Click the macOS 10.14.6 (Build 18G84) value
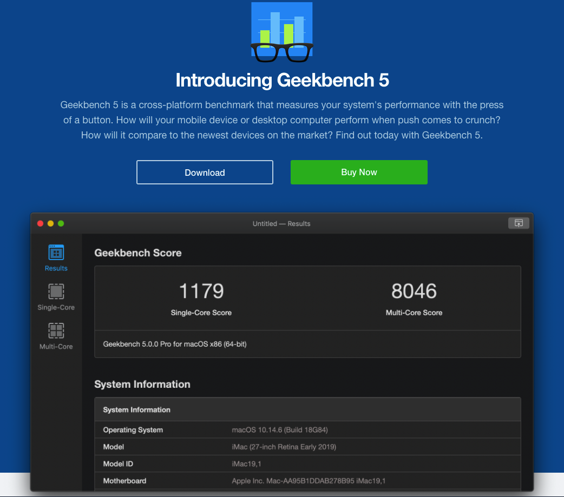Image resolution: width=564 pixels, height=497 pixels. [280, 430]
